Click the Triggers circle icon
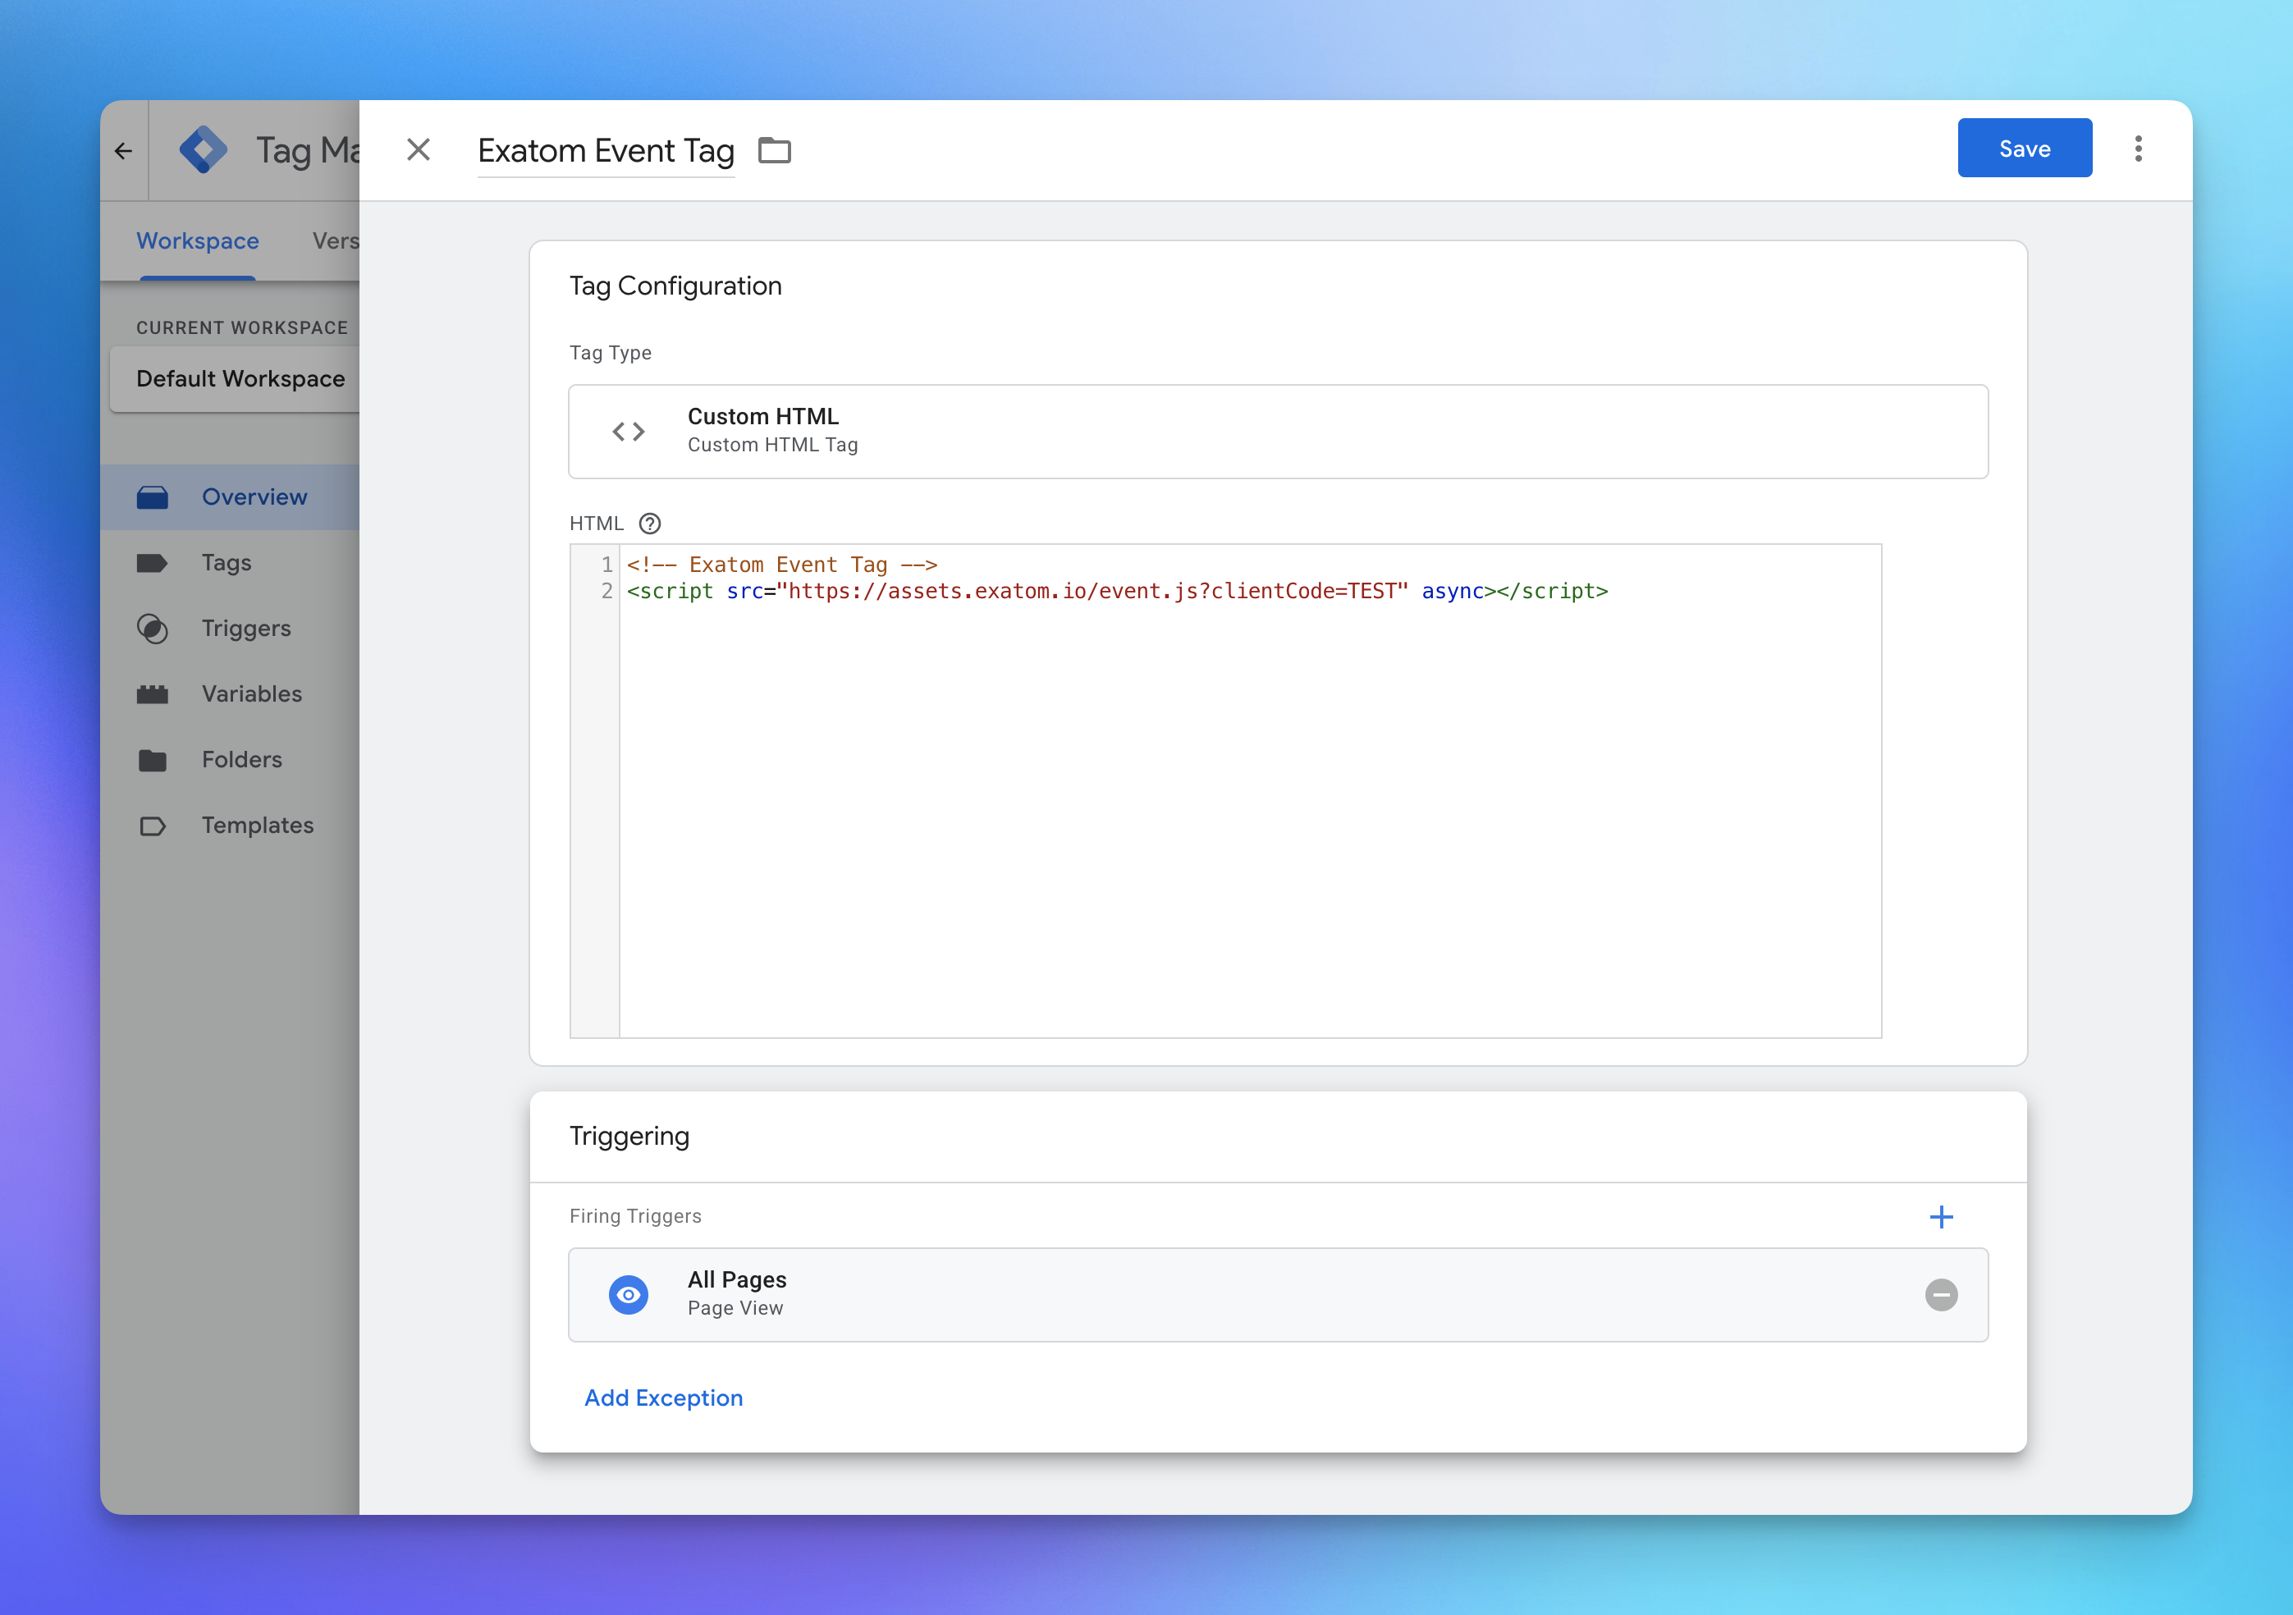This screenshot has width=2293, height=1615. point(153,629)
